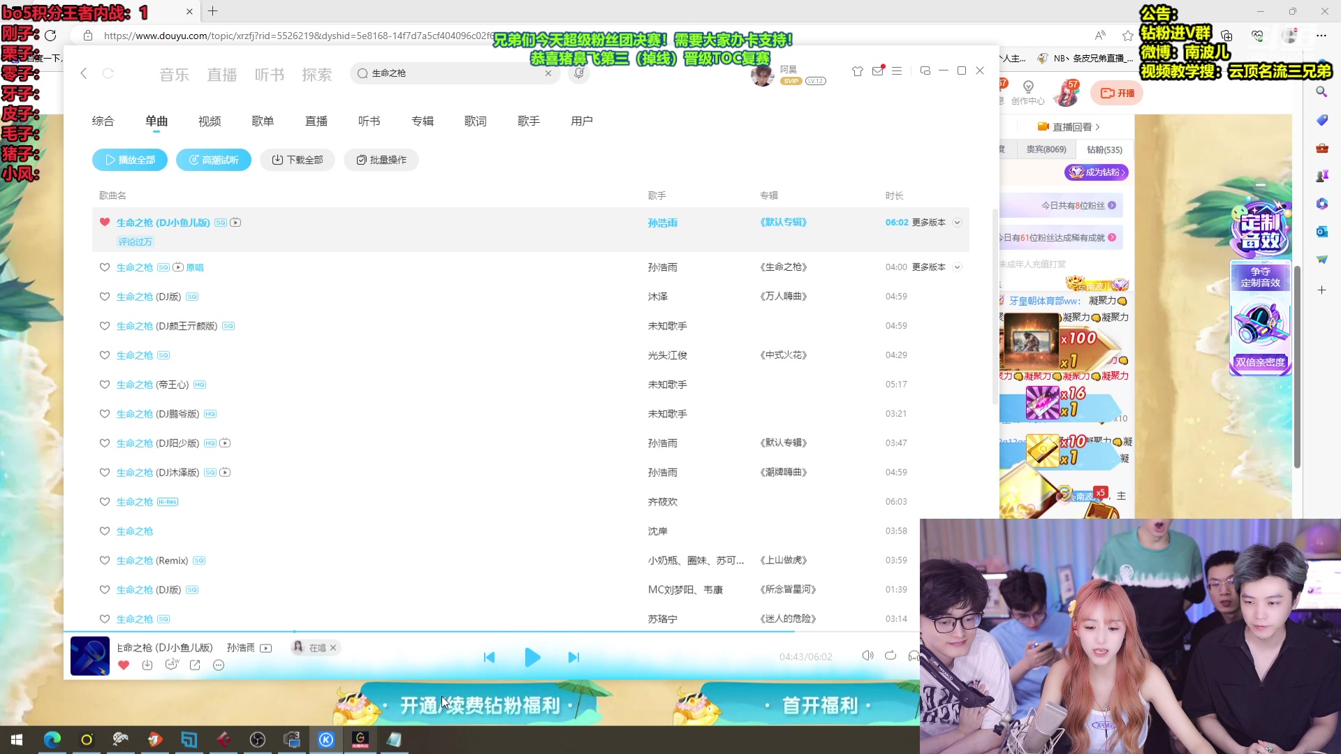The height and width of the screenshot is (754, 1341).
Task: Click the microphone voice search icon
Action: tap(579, 73)
